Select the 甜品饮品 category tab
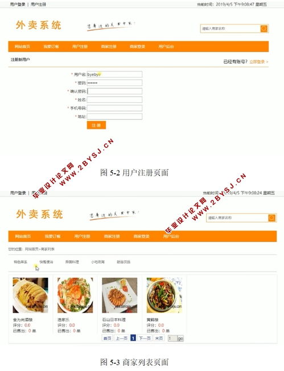The image size is (284, 371). tap(124, 262)
